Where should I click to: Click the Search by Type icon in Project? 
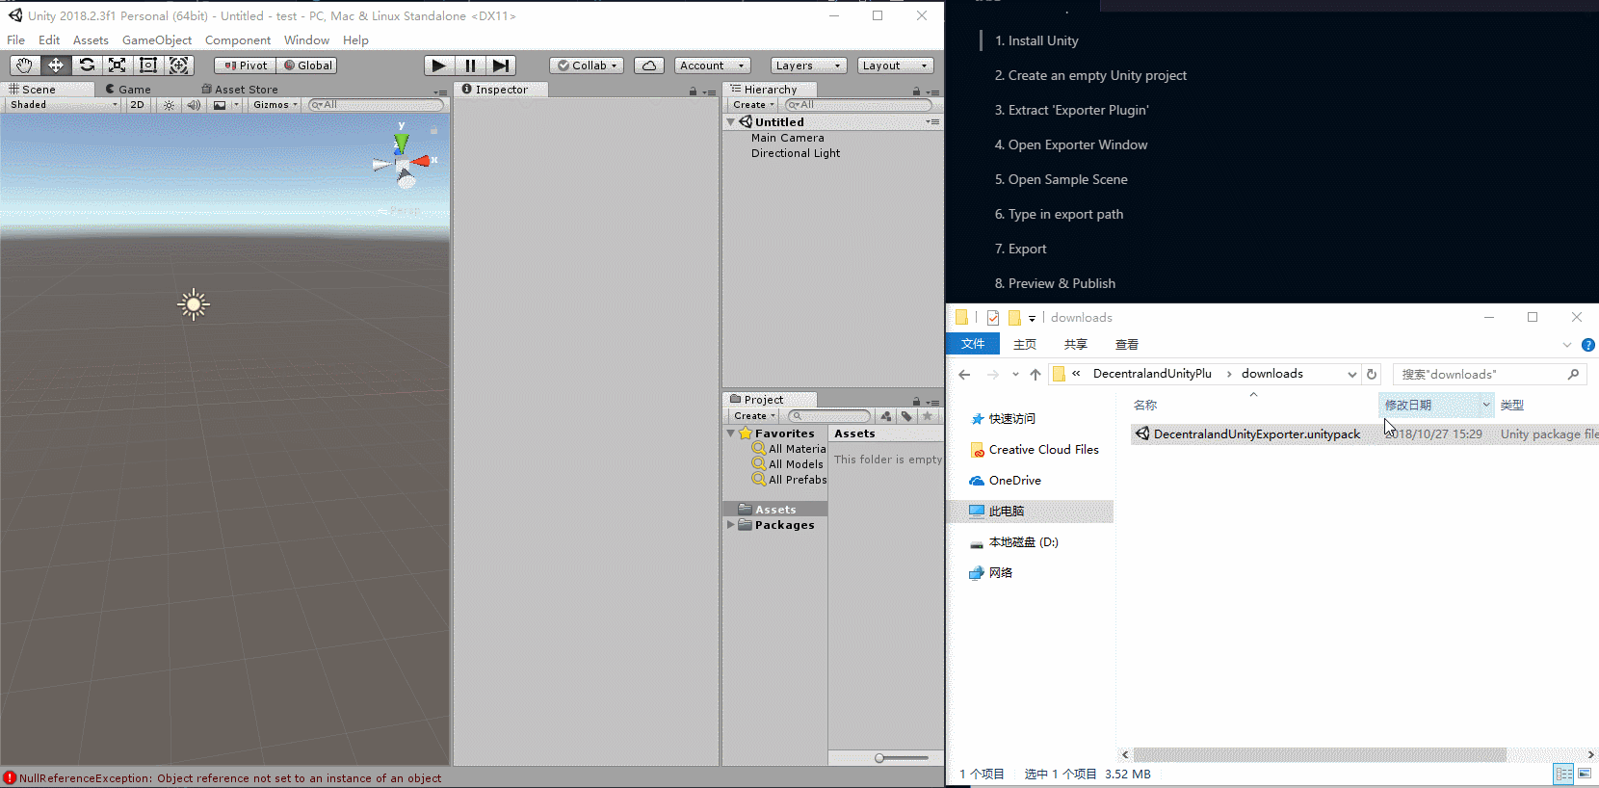[886, 416]
